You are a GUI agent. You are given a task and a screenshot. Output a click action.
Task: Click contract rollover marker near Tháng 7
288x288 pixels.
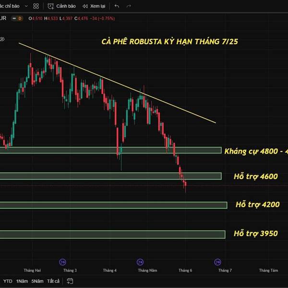point(217,262)
